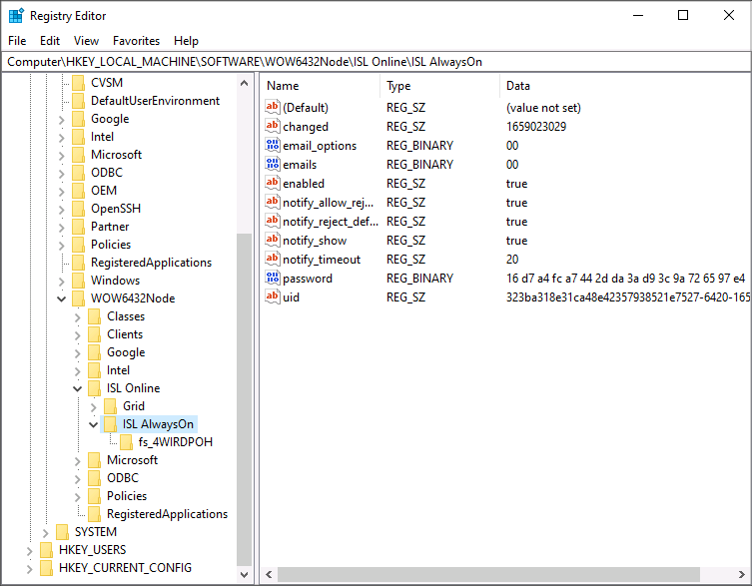
Task: Click the Grid folder icon
Action: coord(110,406)
